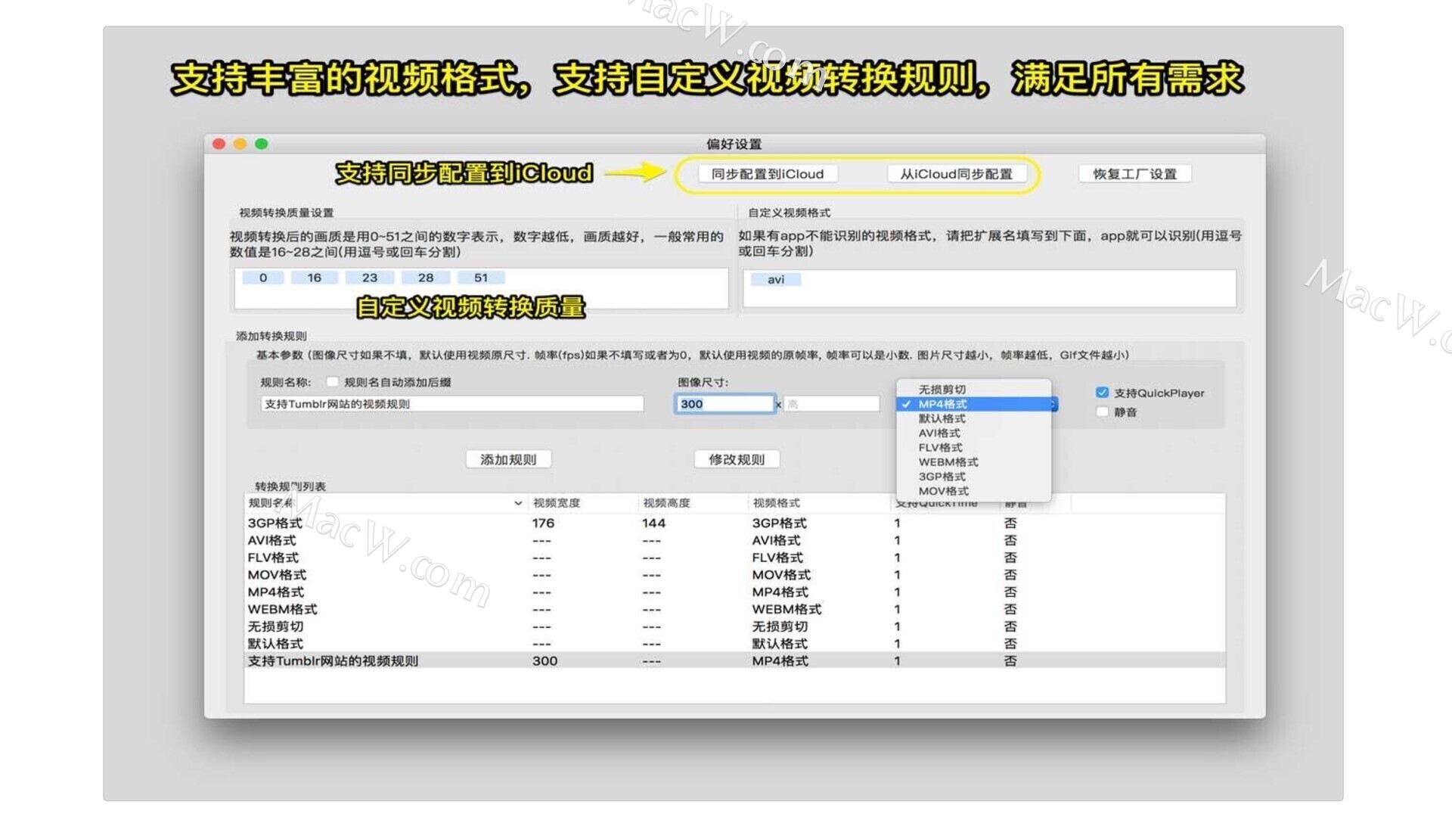Image resolution: width=1452 pixels, height=817 pixels.
Task: Click the quality token 23
Action: click(x=369, y=278)
